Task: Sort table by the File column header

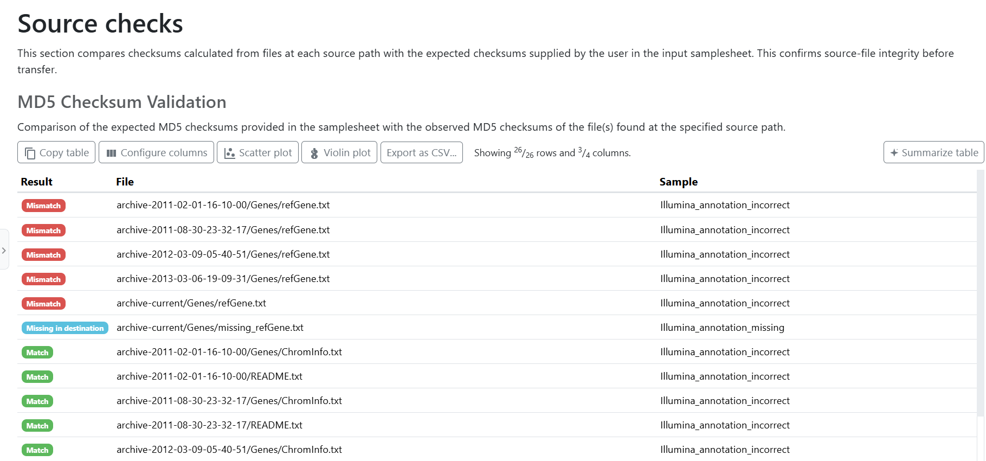Action: pyautogui.click(x=125, y=182)
